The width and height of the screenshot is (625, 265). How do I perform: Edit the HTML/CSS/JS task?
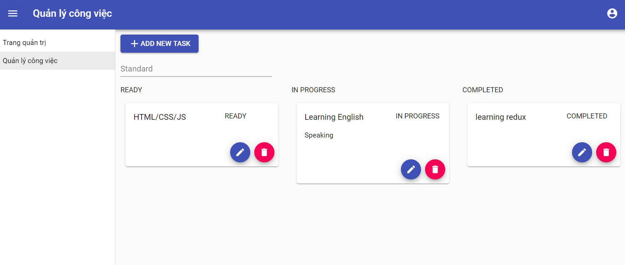tap(240, 152)
